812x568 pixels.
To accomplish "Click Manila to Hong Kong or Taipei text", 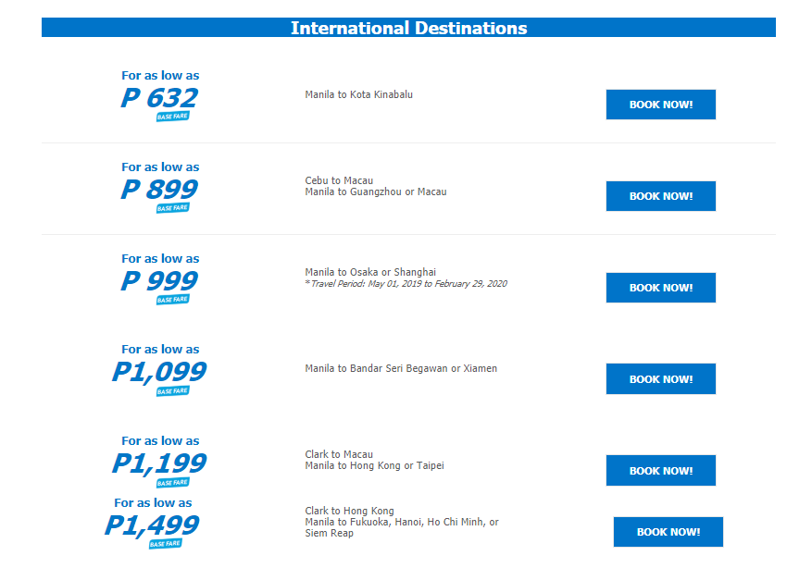I will coord(374,465).
